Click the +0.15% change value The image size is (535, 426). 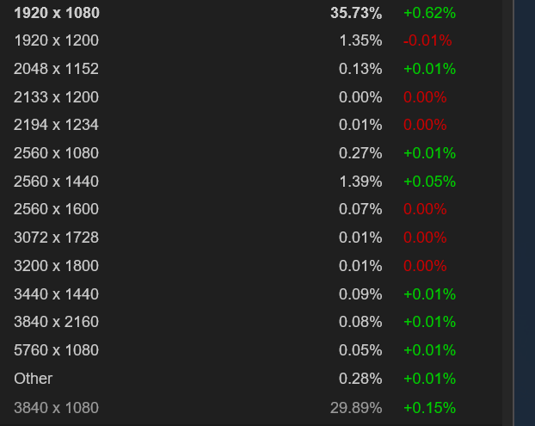click(429, 408)
